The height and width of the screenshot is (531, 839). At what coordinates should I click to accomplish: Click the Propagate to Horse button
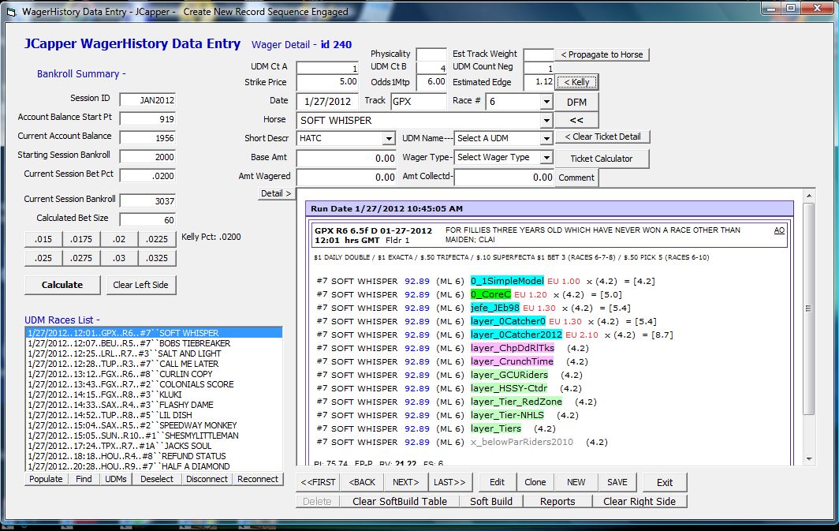click(602, 54)
